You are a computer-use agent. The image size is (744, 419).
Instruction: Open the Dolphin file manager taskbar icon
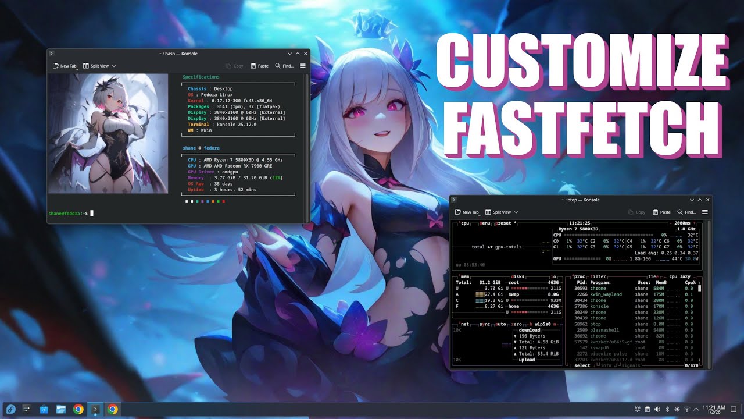61,410
